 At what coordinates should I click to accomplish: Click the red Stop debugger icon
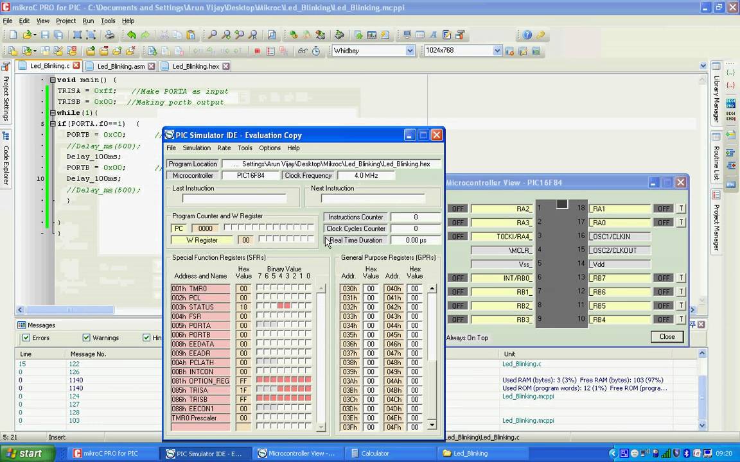click(257, 51)
